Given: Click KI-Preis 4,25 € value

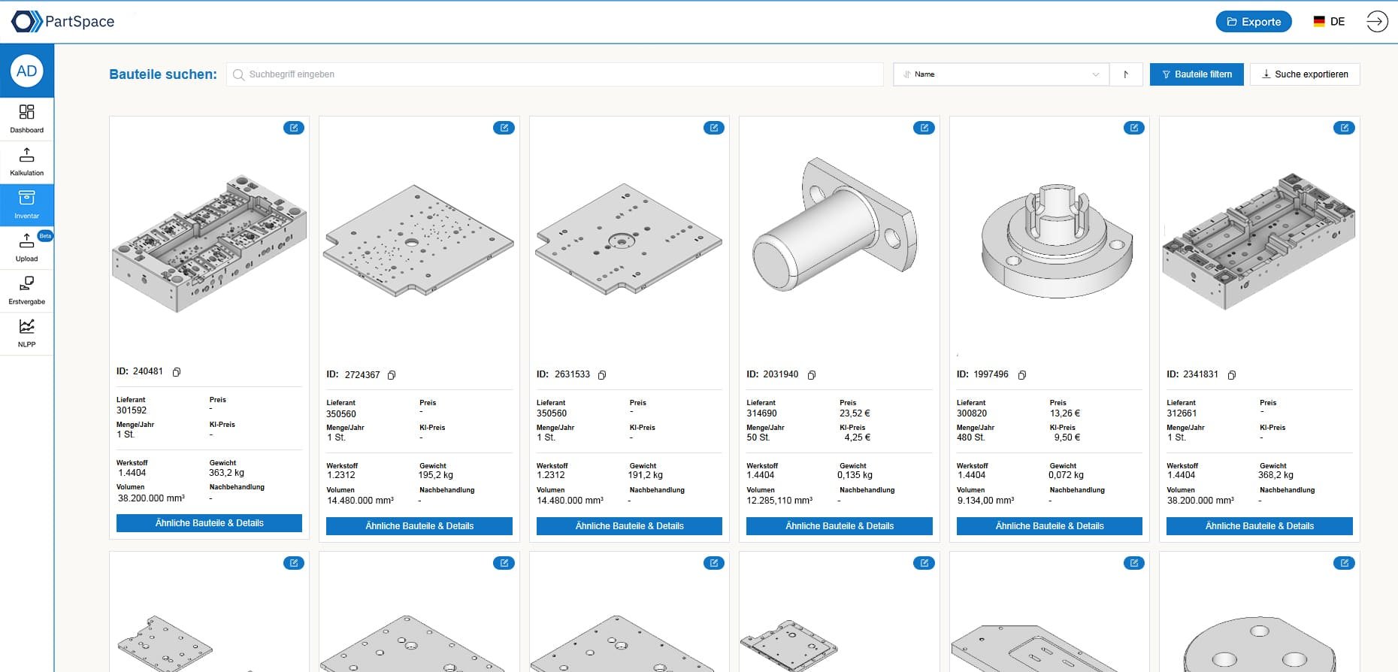Looking at the screenshot, I should [x=858, y=437].
